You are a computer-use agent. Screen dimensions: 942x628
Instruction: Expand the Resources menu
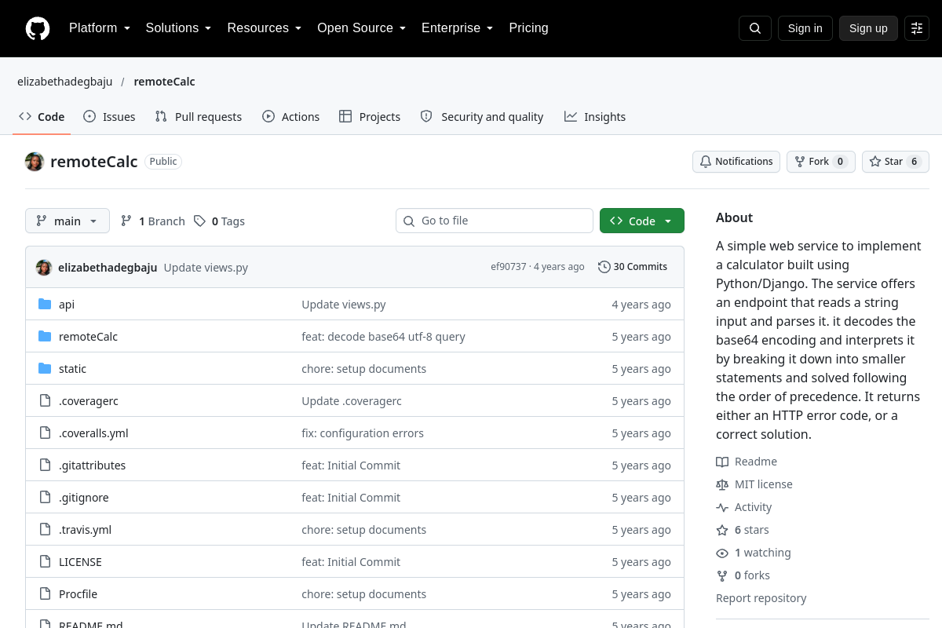pyautogui.click(x=265, y=28)
